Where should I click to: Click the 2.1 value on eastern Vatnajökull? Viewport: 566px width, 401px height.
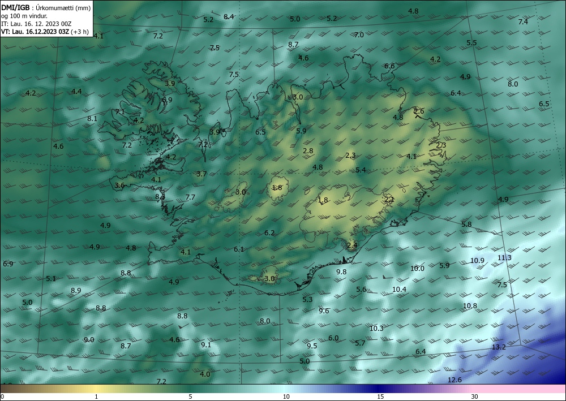[389, 199]
